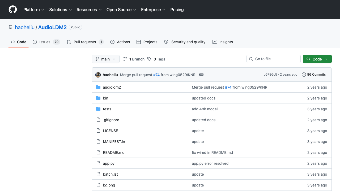Screen dimensions: 340x191
Task: Go to the Pricing page
Action: click(x=177, y=10)
